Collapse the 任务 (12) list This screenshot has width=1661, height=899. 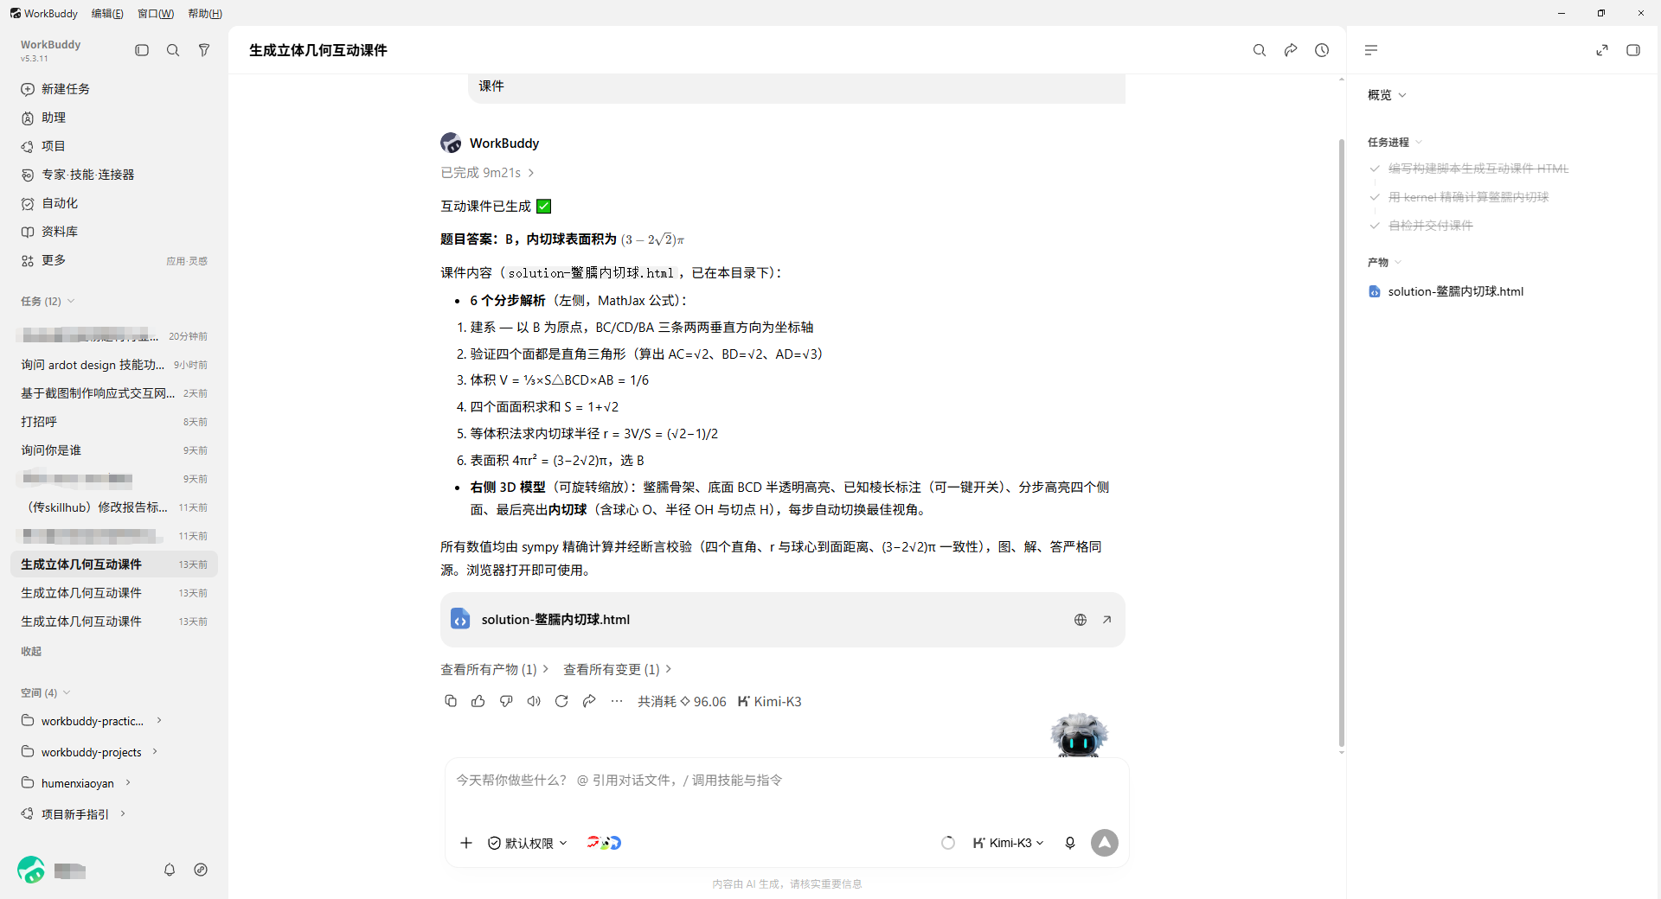click(x=48, y=301)
